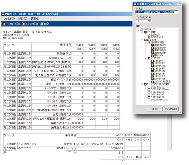This screenshot has width=189, height=165.
Task: Click the ページあたり行数 number field
Action: point(142,21)
